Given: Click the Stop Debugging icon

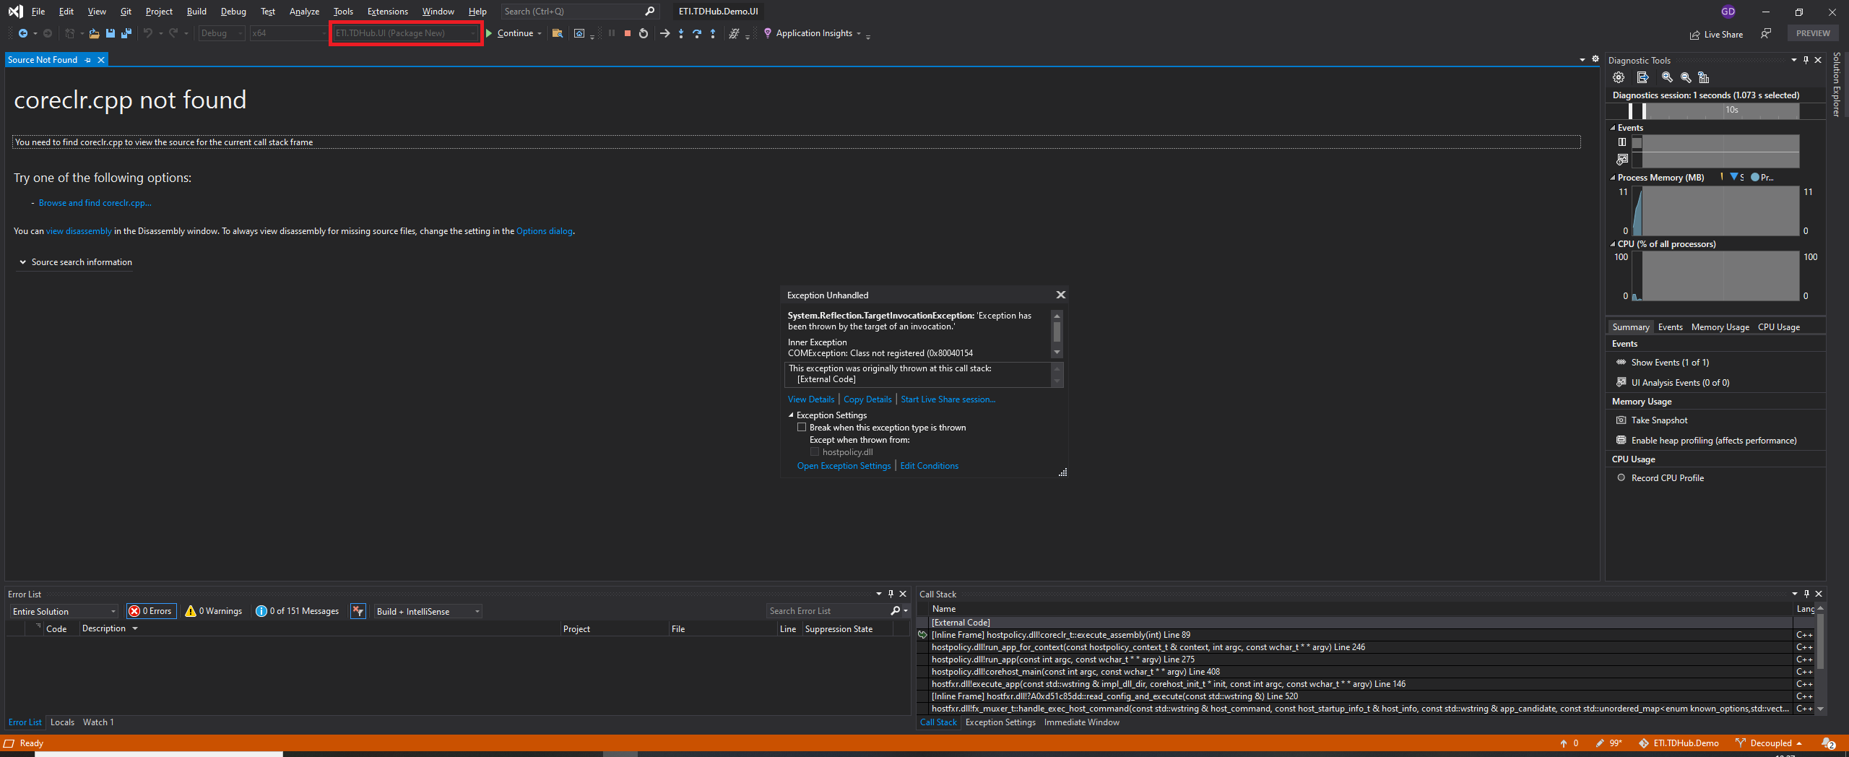Looking at the screenshot, I should [x=627, y=33].
